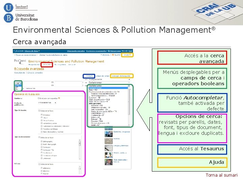The image size is (243, 182).
Task: Open the 'Línea de comandos' link
Action: click(x=35, y=72)
